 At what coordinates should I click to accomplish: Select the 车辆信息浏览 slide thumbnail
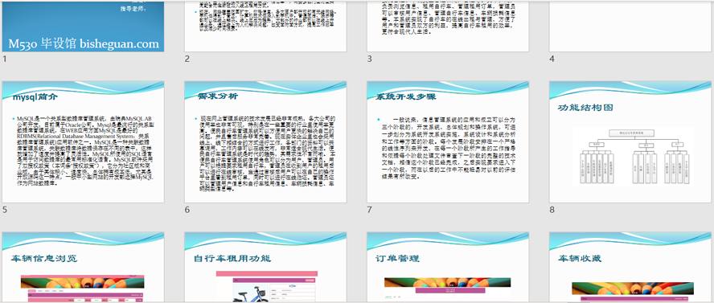tap(83, 268)
